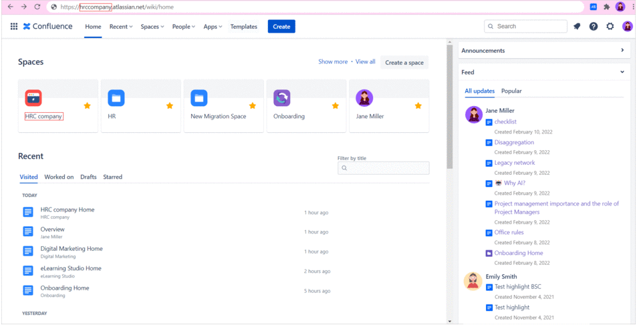Reload the page with the refresh icon
The height and width of the screenshot is (327, 637).
[37, 7]
